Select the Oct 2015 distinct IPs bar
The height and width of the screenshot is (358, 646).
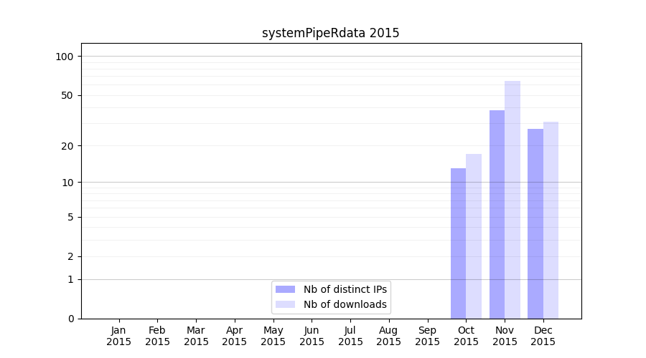458,243
